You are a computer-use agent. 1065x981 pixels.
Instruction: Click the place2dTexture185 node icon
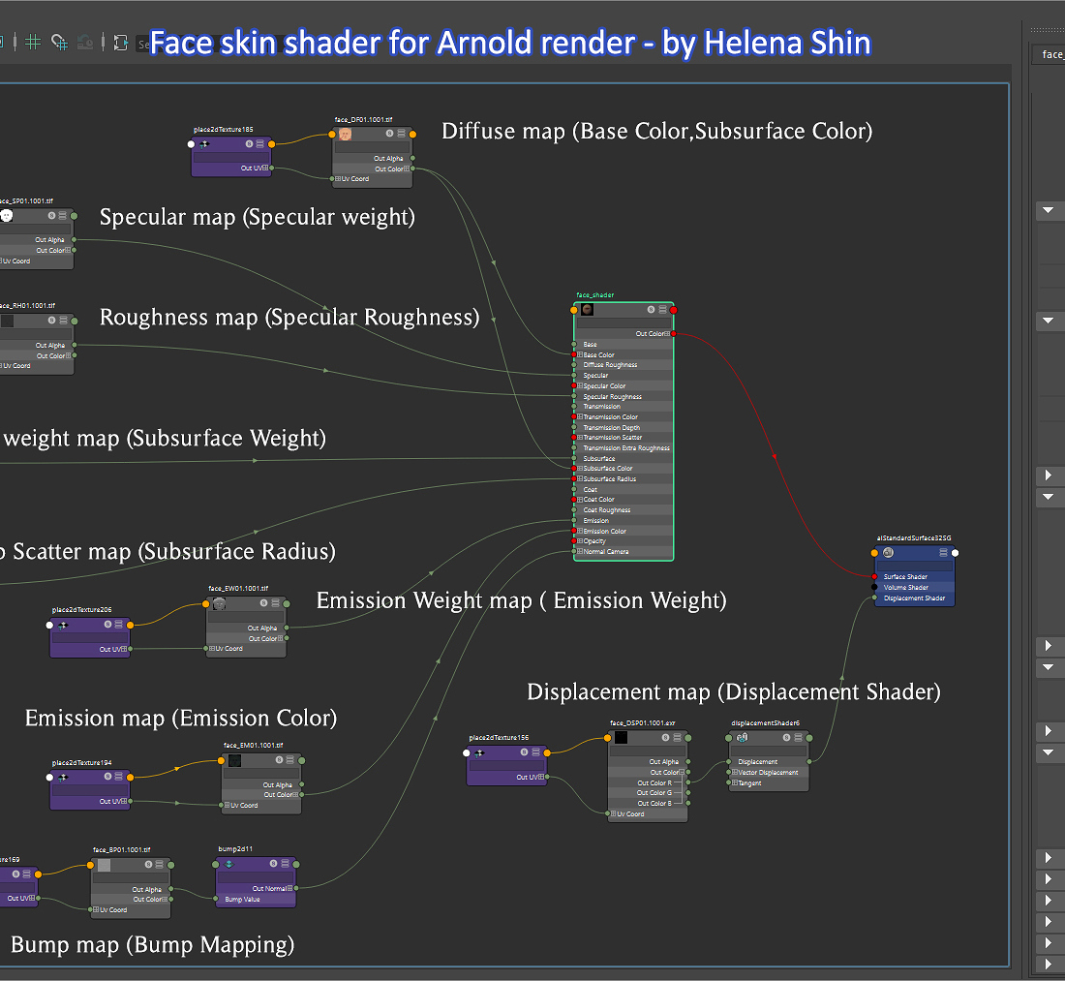click(203, 144)
